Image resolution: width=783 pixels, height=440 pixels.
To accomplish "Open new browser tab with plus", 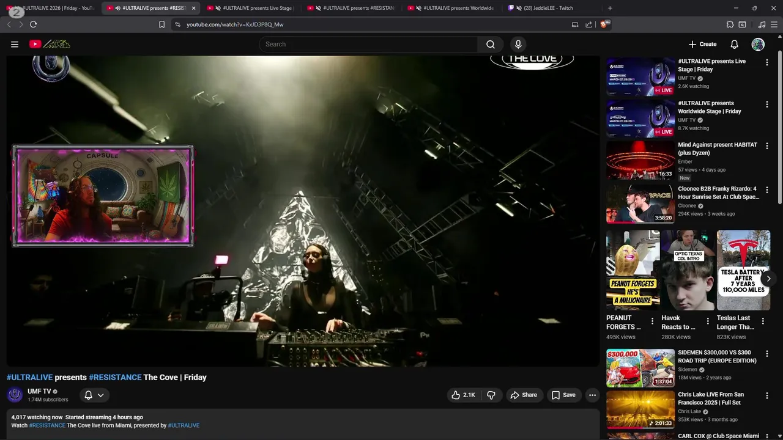I will 610,8.
